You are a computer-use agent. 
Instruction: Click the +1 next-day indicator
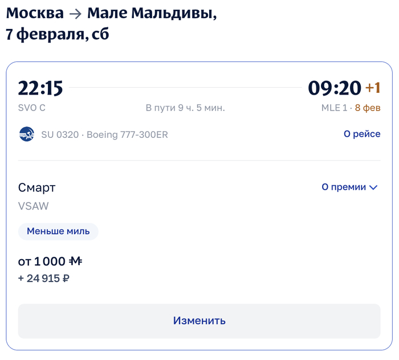click(x=373, y=88)
